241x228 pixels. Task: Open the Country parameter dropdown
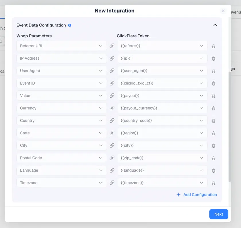pyautogui.click(x=61, y=121)
